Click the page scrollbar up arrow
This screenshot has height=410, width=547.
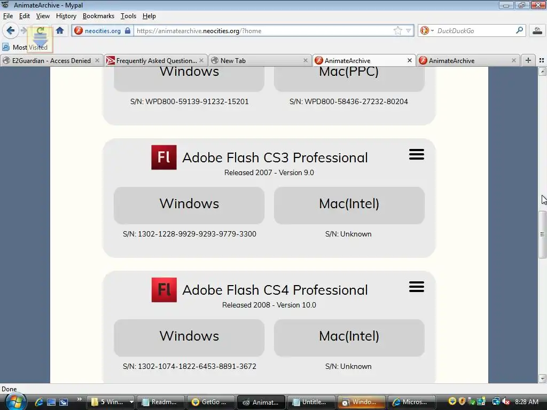542,72
